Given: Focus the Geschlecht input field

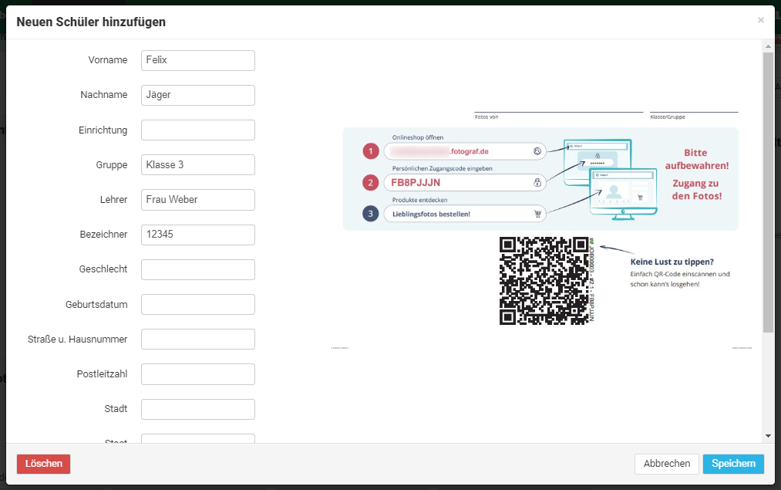Looking at the screenshot, I should point(197,269).
